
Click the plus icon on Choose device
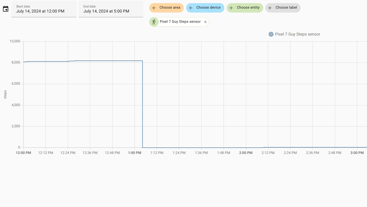pyautogui.click(x=191, y=8)
